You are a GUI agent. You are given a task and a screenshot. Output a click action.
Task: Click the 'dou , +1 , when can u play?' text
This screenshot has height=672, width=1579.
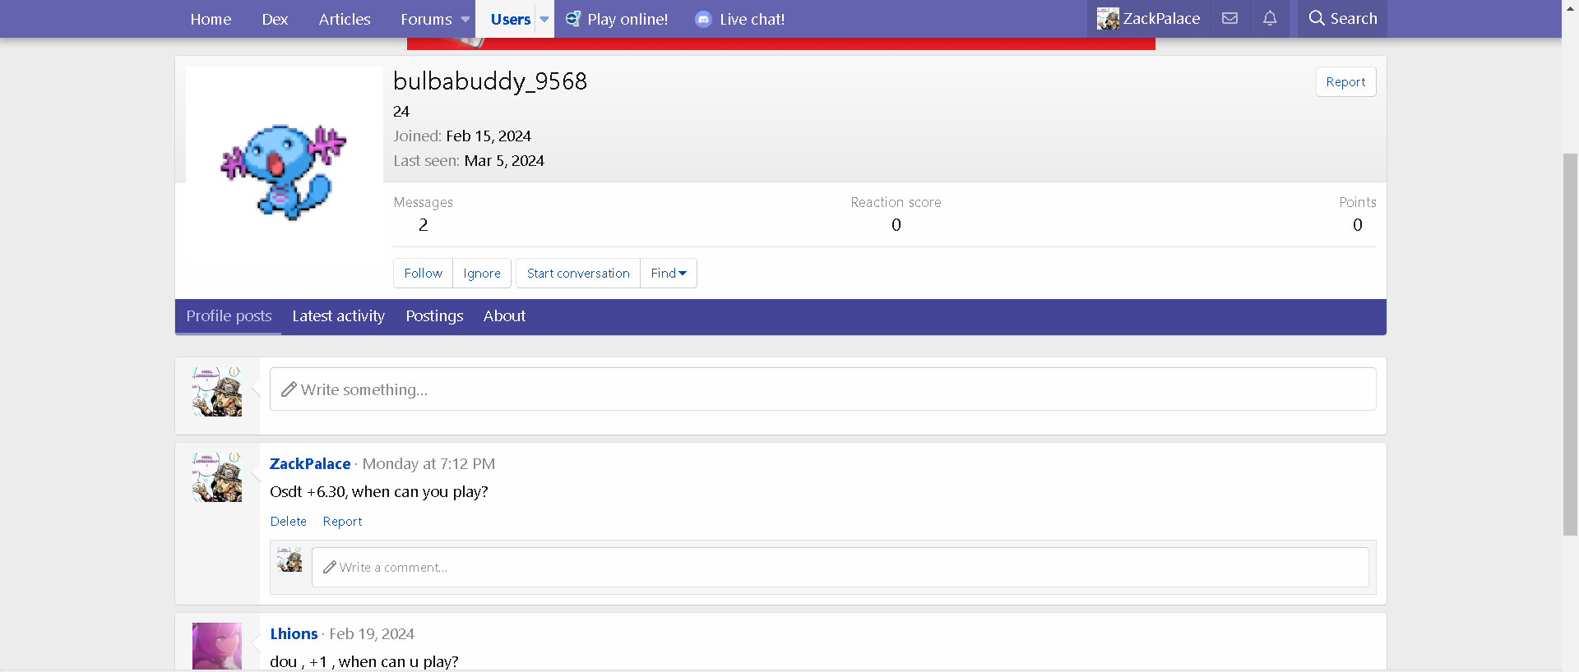click(364, 661)
